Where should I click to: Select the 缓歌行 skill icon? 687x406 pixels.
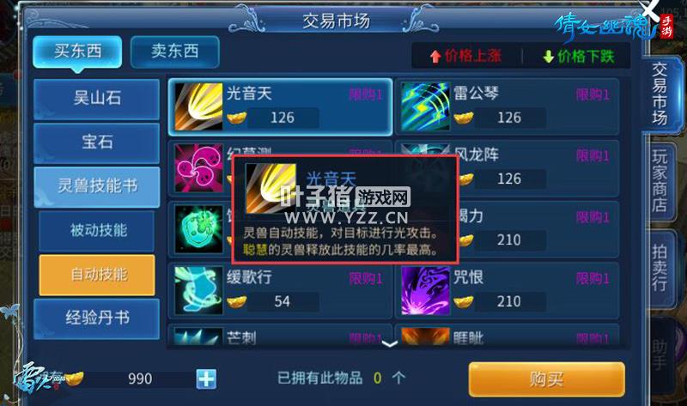(198, 290)
